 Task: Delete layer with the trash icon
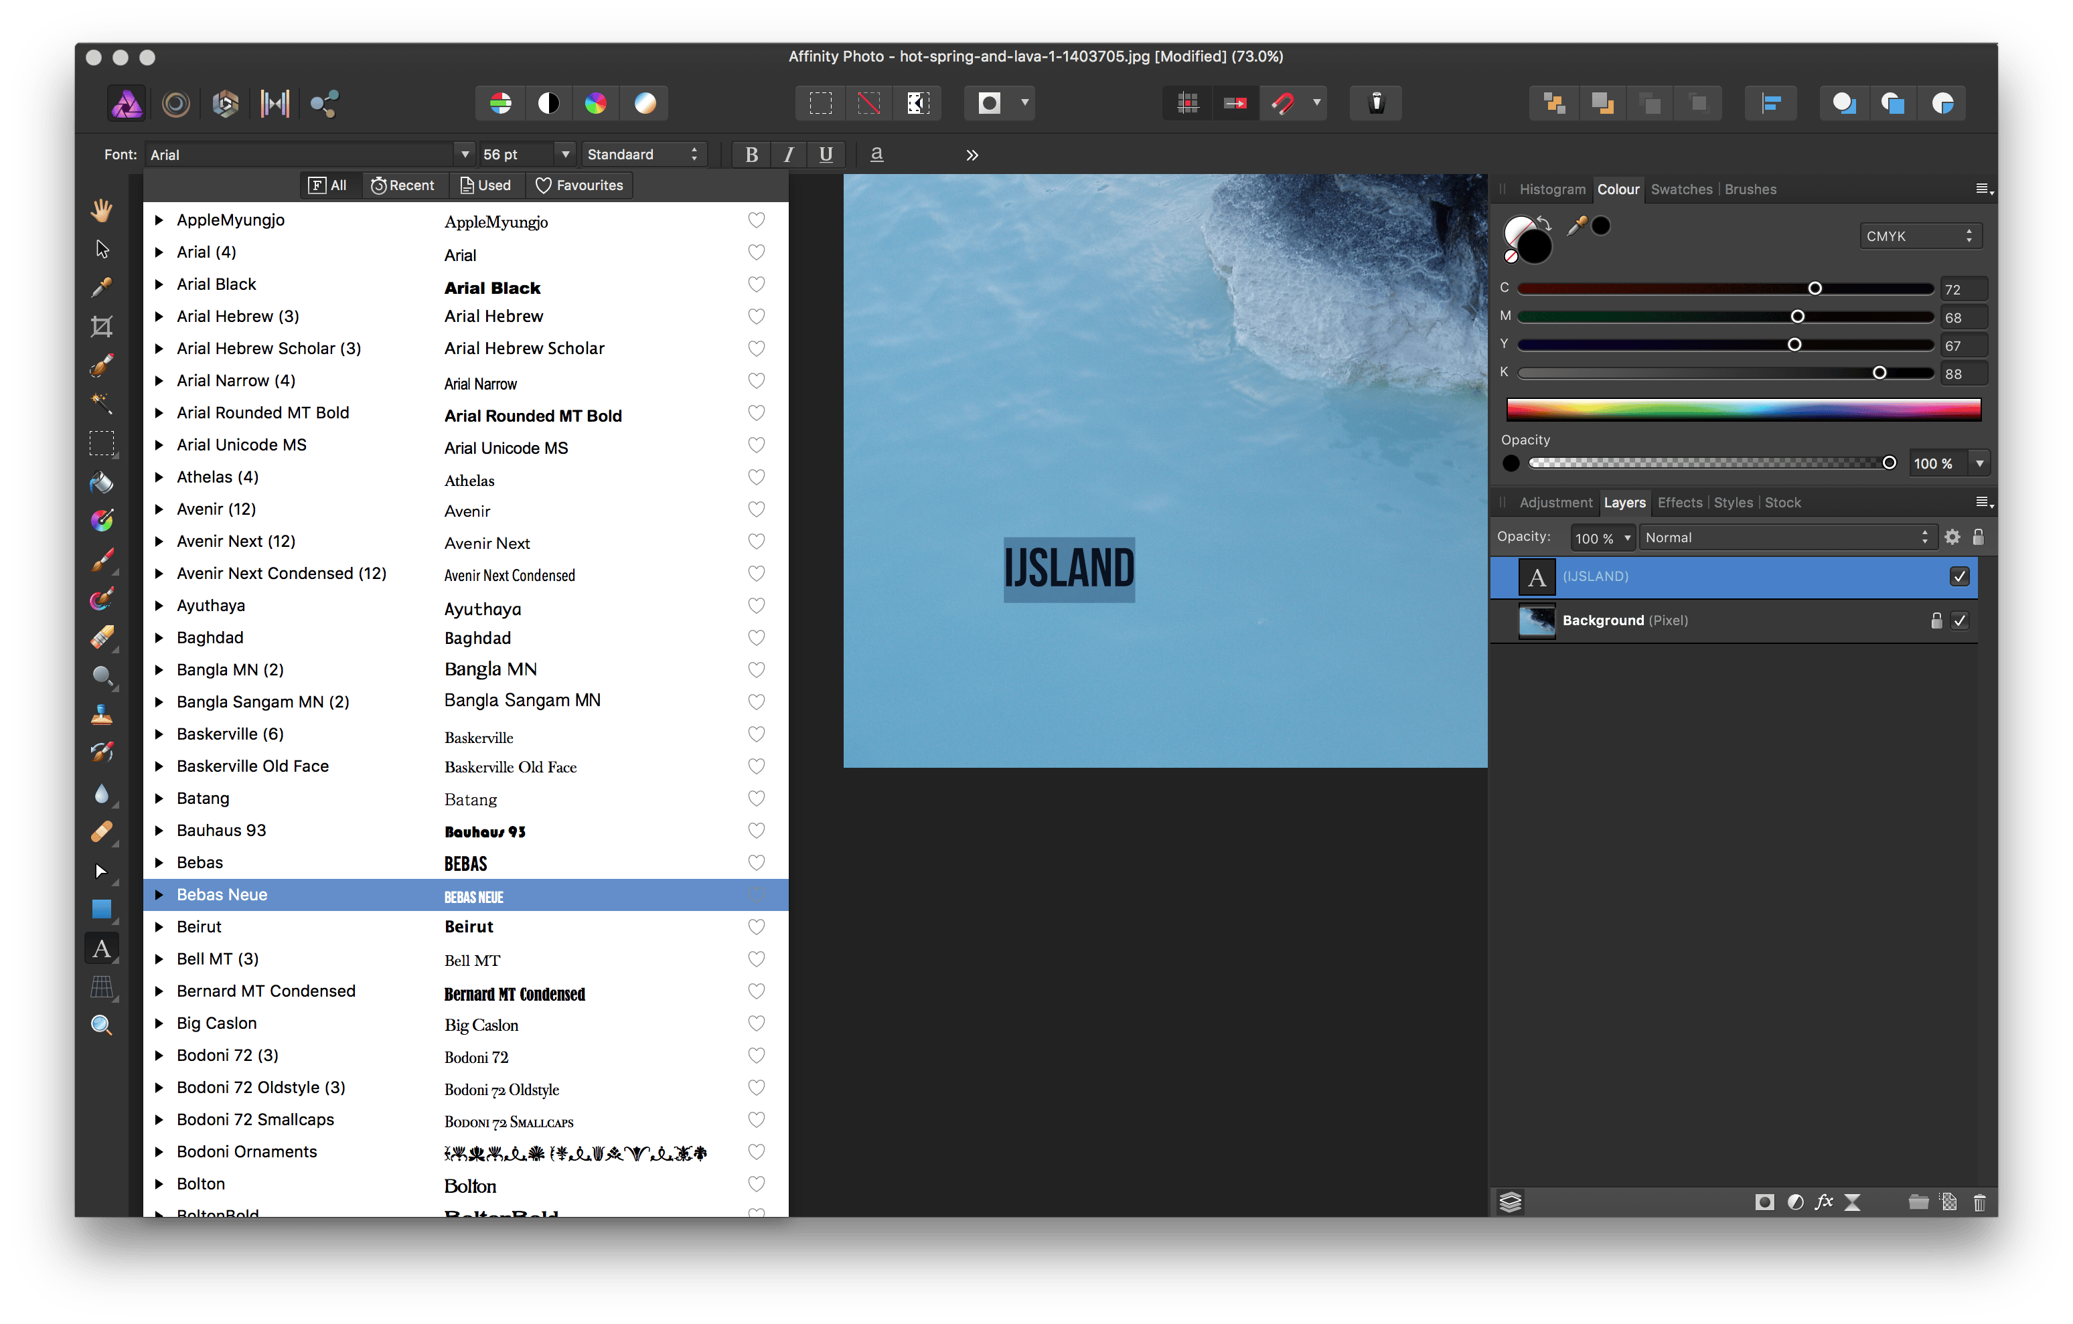click(1979, 1202)
